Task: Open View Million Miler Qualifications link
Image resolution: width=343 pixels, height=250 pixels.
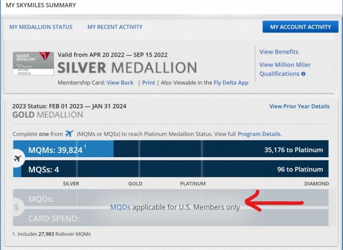Action: [x=285, y=69]
